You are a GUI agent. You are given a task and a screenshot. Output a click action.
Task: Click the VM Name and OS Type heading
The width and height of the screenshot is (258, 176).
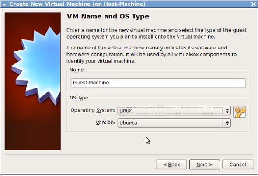pyautogui.click(x=108, y=16)
